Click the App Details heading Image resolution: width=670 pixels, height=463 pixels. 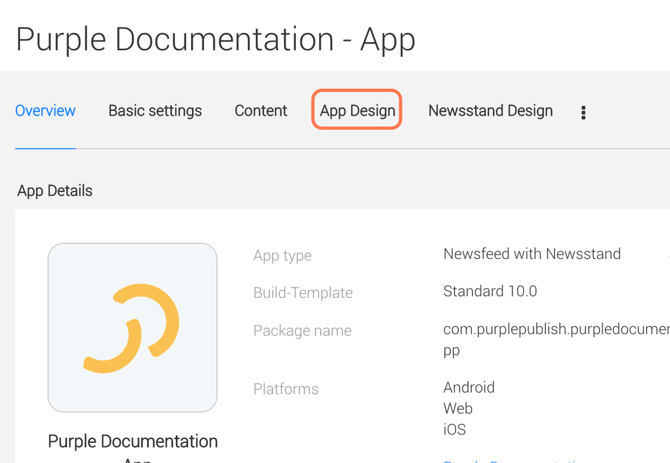tap(55, 191)
